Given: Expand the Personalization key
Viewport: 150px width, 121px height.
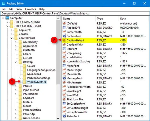Looking at the screenshot, I should [16, 110].
